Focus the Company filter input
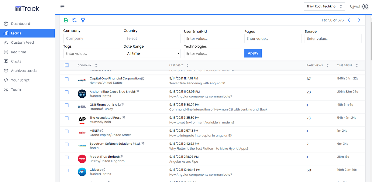The height and width of the screenshot is (182, 372). coord(92,39)
